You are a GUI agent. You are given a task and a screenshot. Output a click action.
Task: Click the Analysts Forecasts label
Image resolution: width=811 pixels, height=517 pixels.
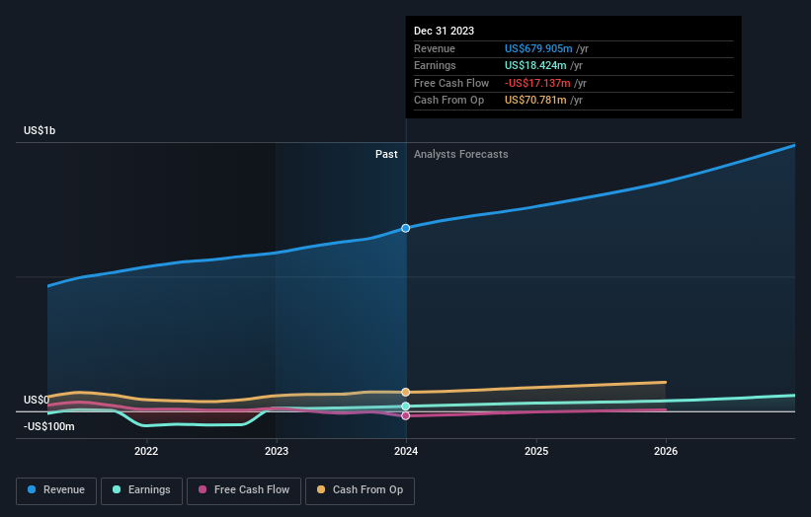(x=461, y=155)
